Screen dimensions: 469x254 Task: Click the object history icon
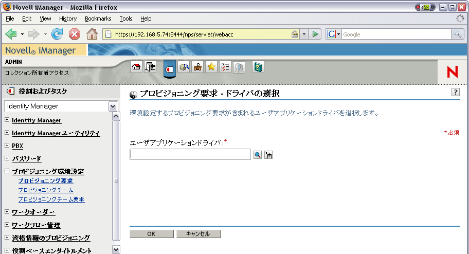pyautogui.click(x=268, y=155)
